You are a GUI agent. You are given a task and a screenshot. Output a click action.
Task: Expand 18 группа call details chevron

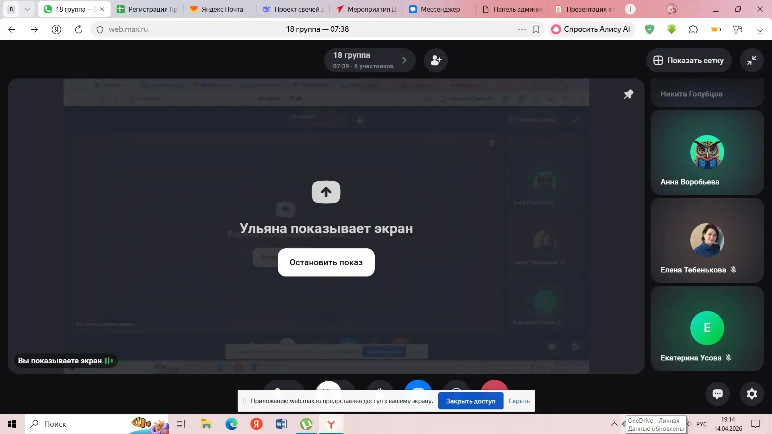point(404,60)
